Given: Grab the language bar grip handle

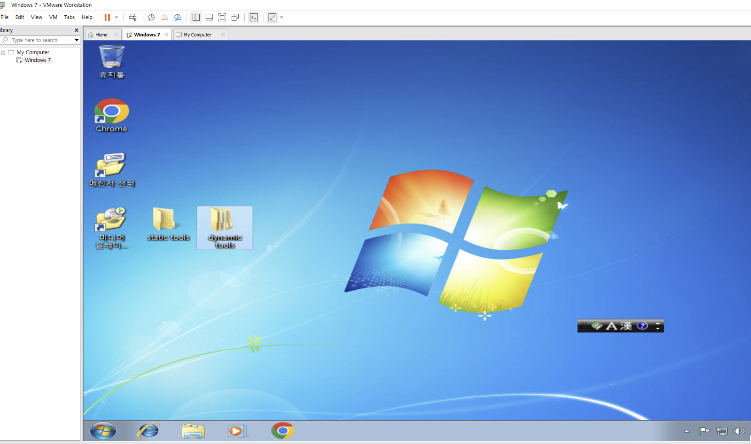Looking at the screenshot, I should [583, 326].
